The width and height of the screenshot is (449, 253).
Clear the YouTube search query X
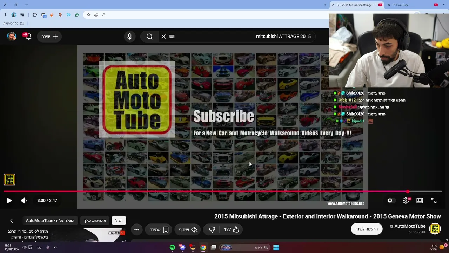coord(163,37)
